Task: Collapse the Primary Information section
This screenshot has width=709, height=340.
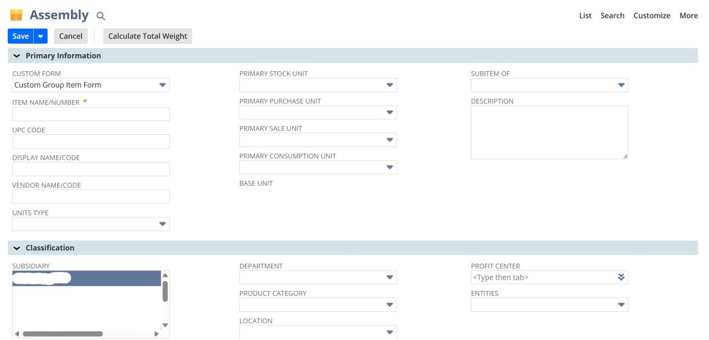Action: 17,55
